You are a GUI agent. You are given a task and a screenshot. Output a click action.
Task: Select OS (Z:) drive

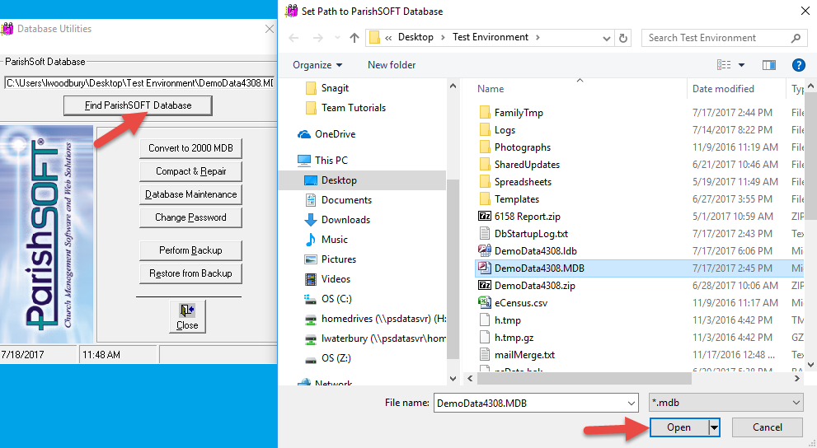(328, 358)
